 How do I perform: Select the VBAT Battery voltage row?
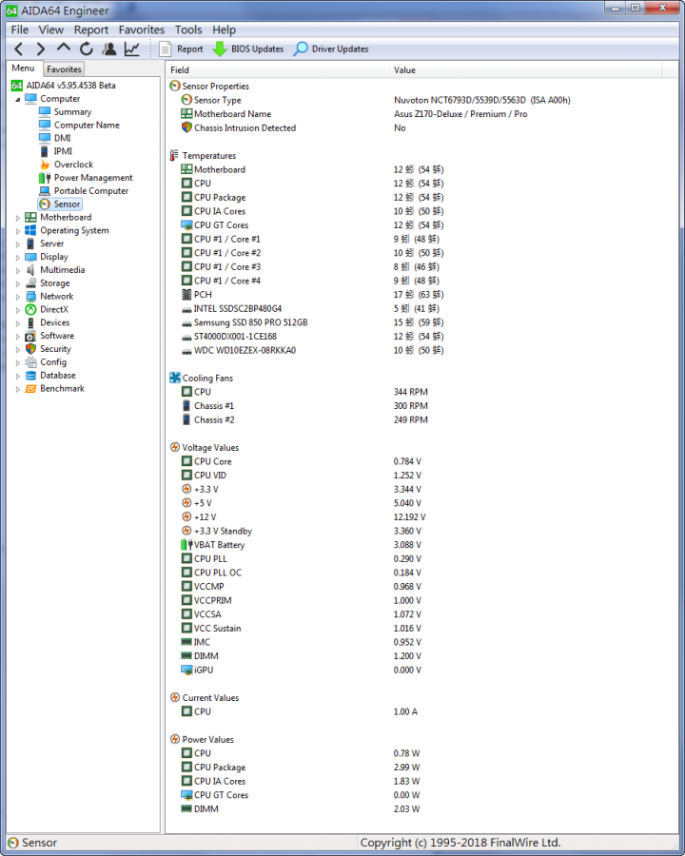pos(421,544)
